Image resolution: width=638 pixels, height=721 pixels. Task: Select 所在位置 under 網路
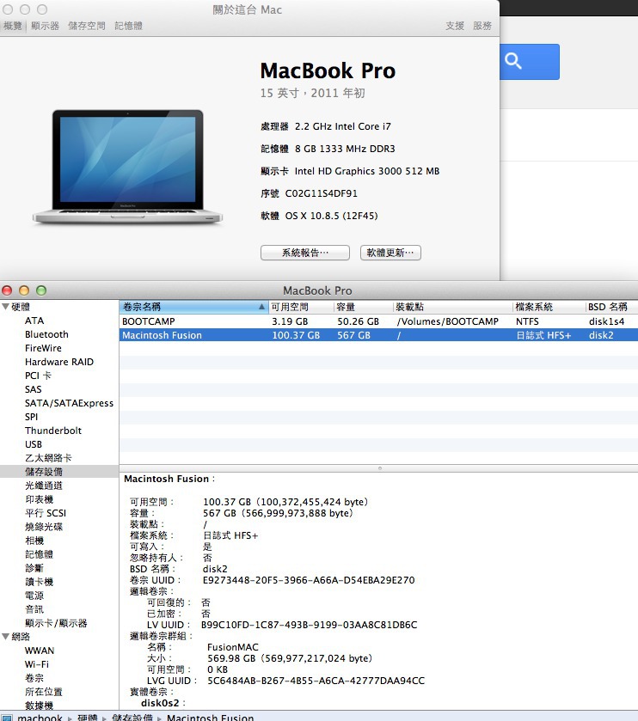[44, 692]
